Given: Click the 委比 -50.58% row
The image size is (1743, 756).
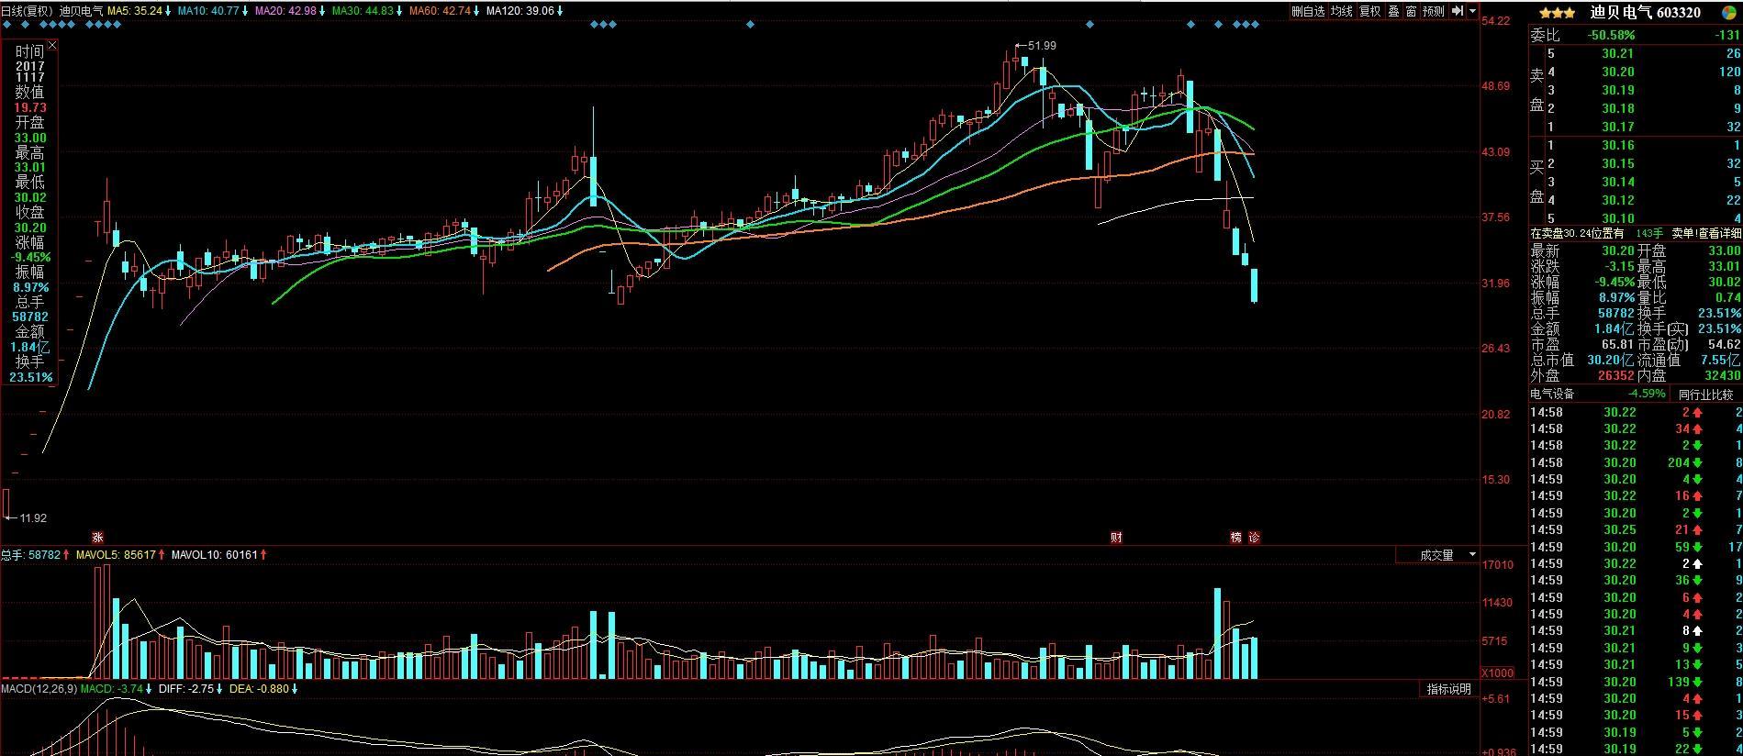Looking at the screenshot, I should (1635, 35).
